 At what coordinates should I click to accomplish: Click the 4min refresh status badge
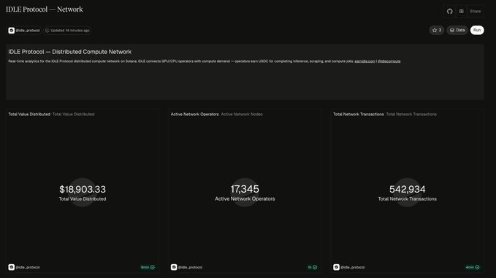pos(473,267)
